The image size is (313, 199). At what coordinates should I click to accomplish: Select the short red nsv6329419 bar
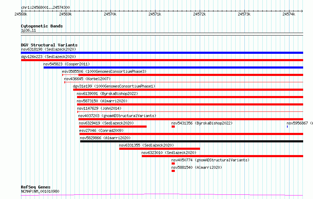113,127
